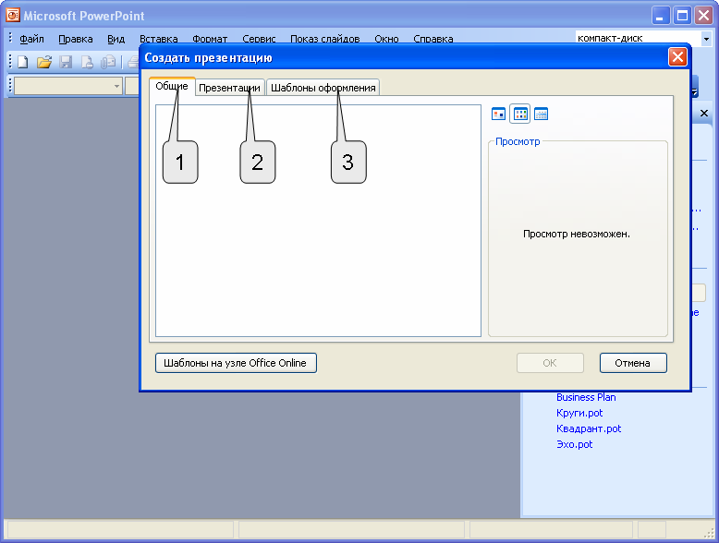Open the Business Plan template link

tap(586, 397)
